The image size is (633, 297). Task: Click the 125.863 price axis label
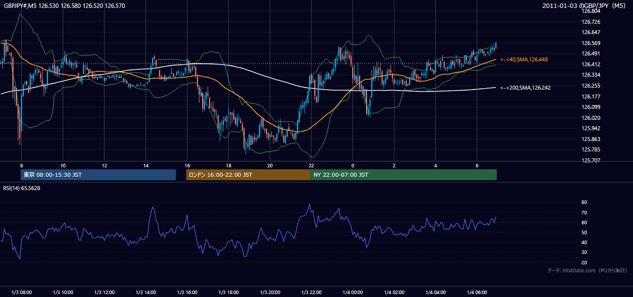click(x=590, y=139)
